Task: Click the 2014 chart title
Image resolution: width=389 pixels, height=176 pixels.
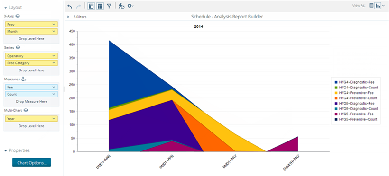Action: (x=198, y=26)
